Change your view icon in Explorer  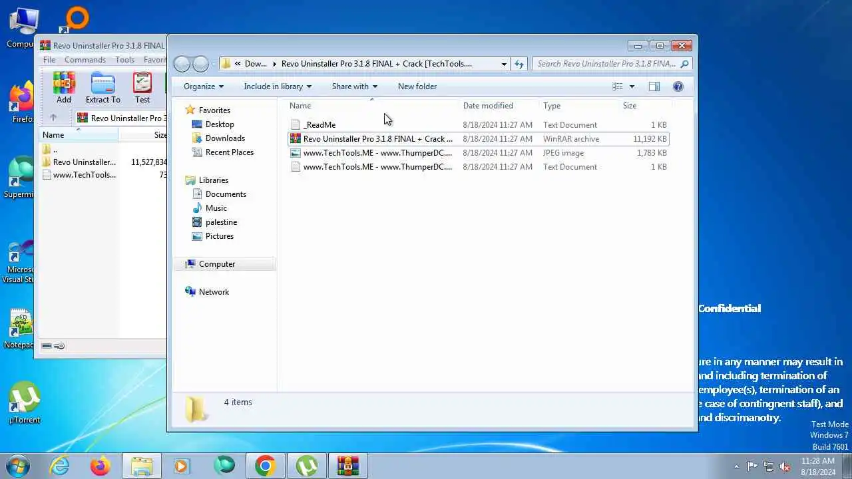click(618, 86)
